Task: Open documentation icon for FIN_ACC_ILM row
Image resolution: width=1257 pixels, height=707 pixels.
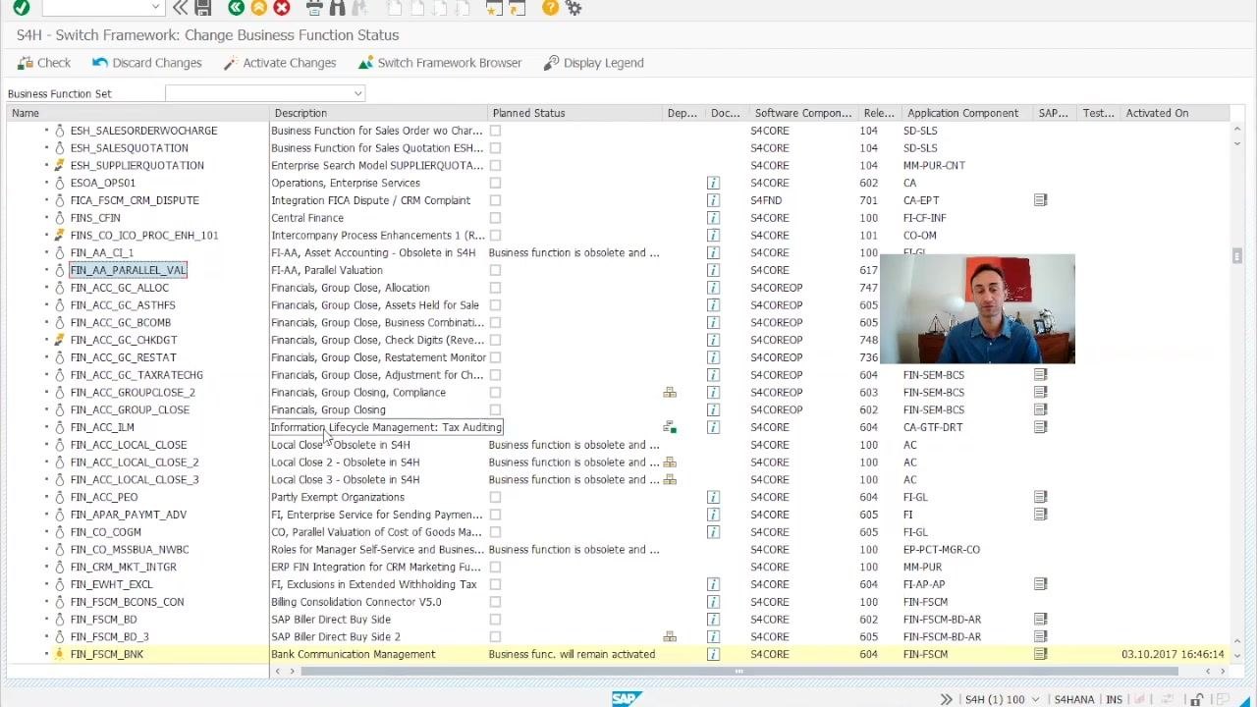Action: pyautogui.click(x=713, y=427)
